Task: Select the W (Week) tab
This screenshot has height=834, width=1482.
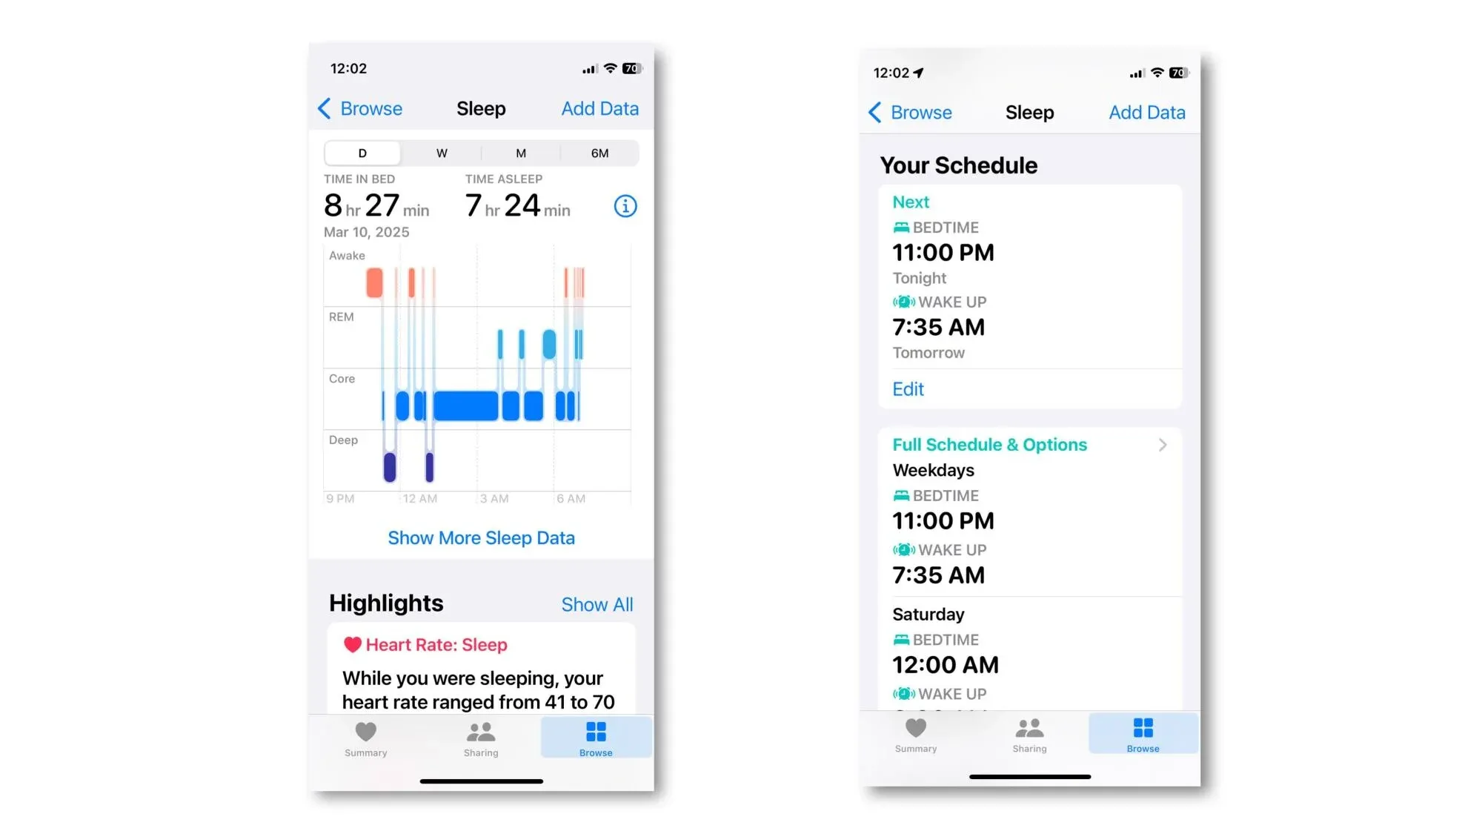Action: click(x=442, y=153)
